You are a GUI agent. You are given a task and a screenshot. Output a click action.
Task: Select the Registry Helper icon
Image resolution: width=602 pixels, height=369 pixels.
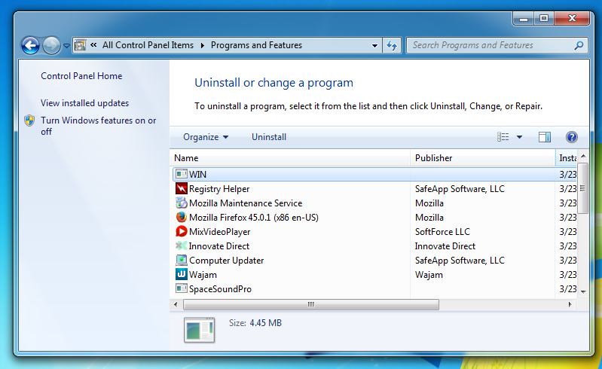pos(182,189)
